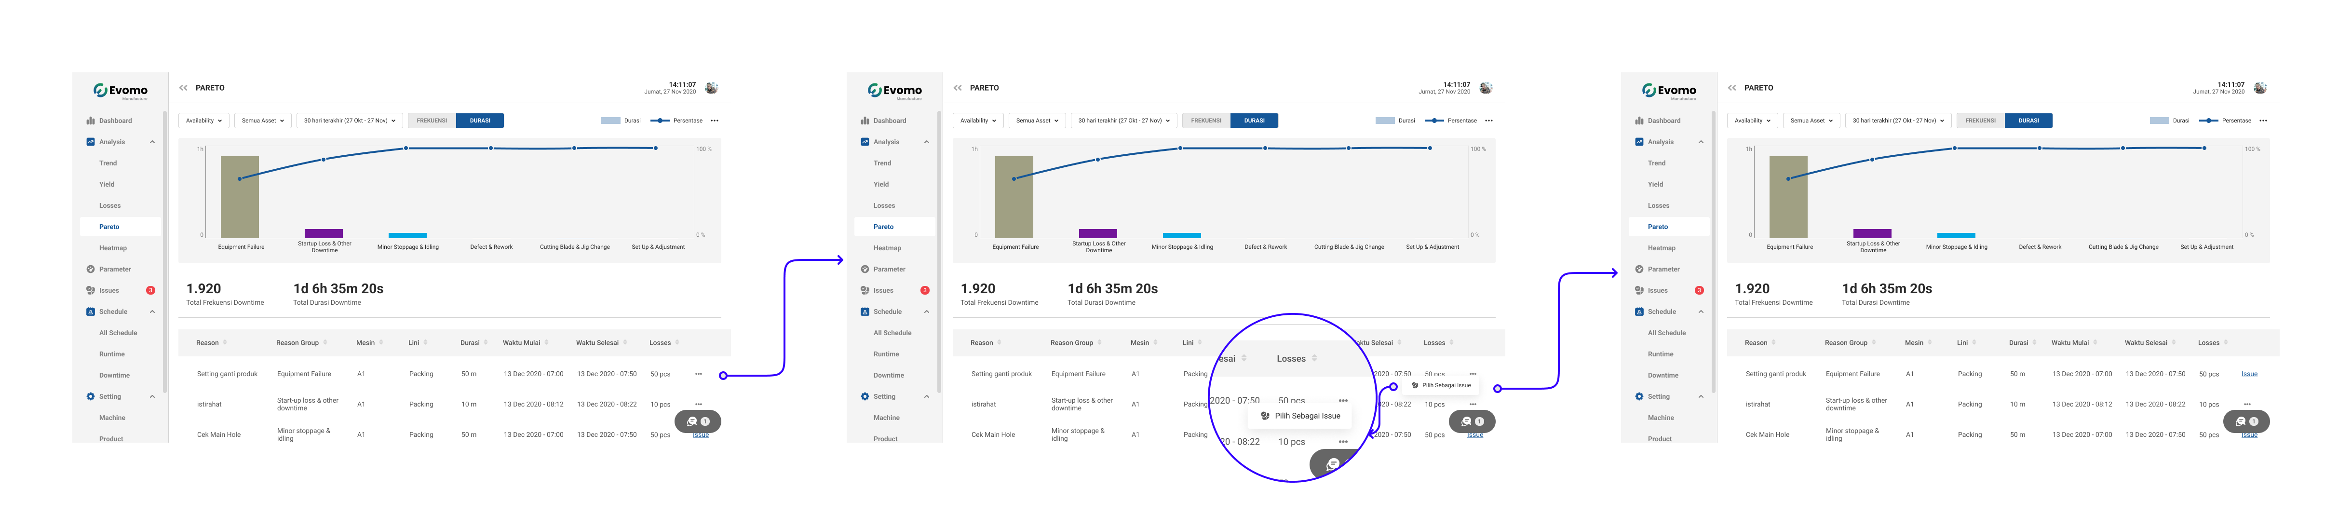Image resolution: width=2352 pixels, height=515 pixels.
Task: Toggle Persentase legend series in third mockup
Action: pos(2225,121)
